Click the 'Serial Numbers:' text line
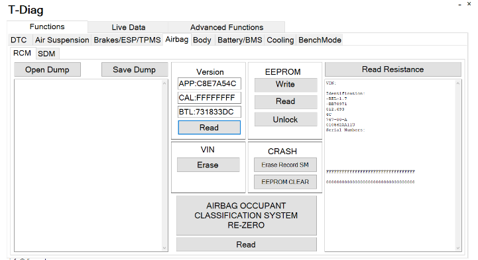The height and width of the screenshot is (260, 478). (x=345, y=130)
